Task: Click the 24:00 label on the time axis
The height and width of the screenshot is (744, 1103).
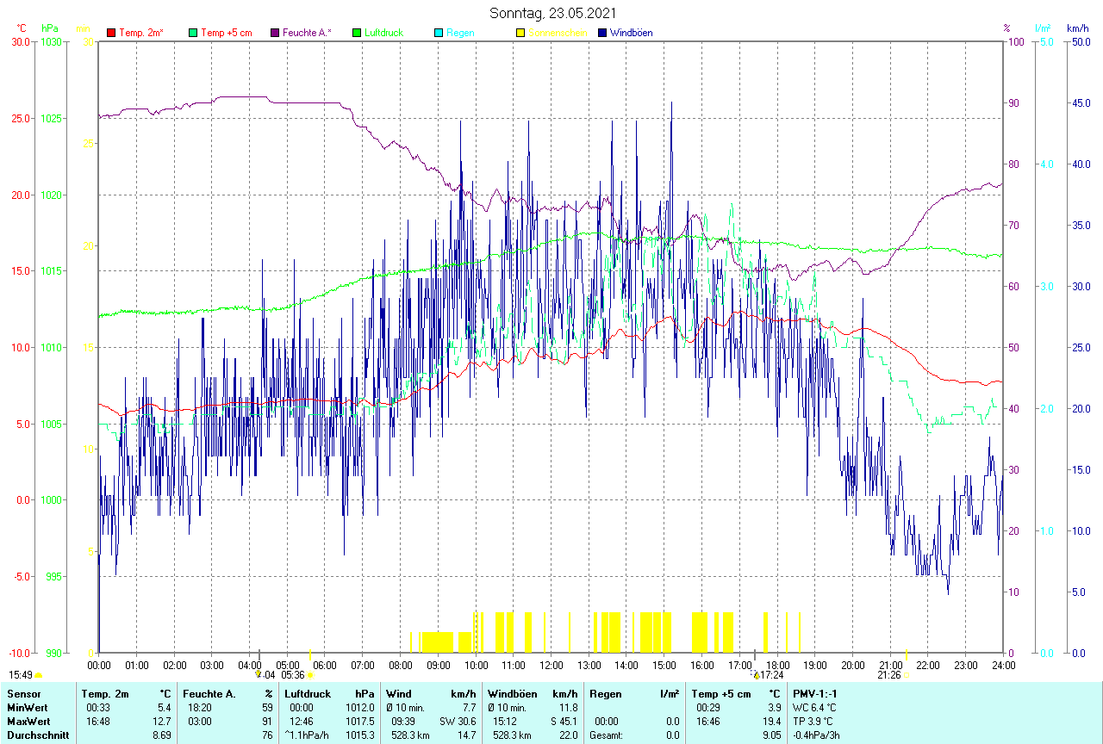Action: [1003, 665]
